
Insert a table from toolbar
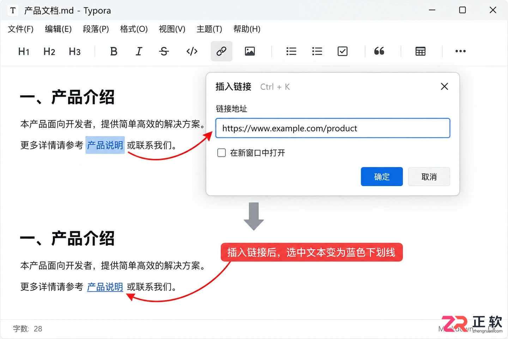click(421, 52)
